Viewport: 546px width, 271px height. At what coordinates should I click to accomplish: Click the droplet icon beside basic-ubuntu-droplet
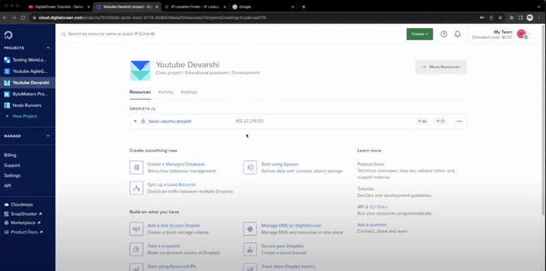tap(143, 121)
